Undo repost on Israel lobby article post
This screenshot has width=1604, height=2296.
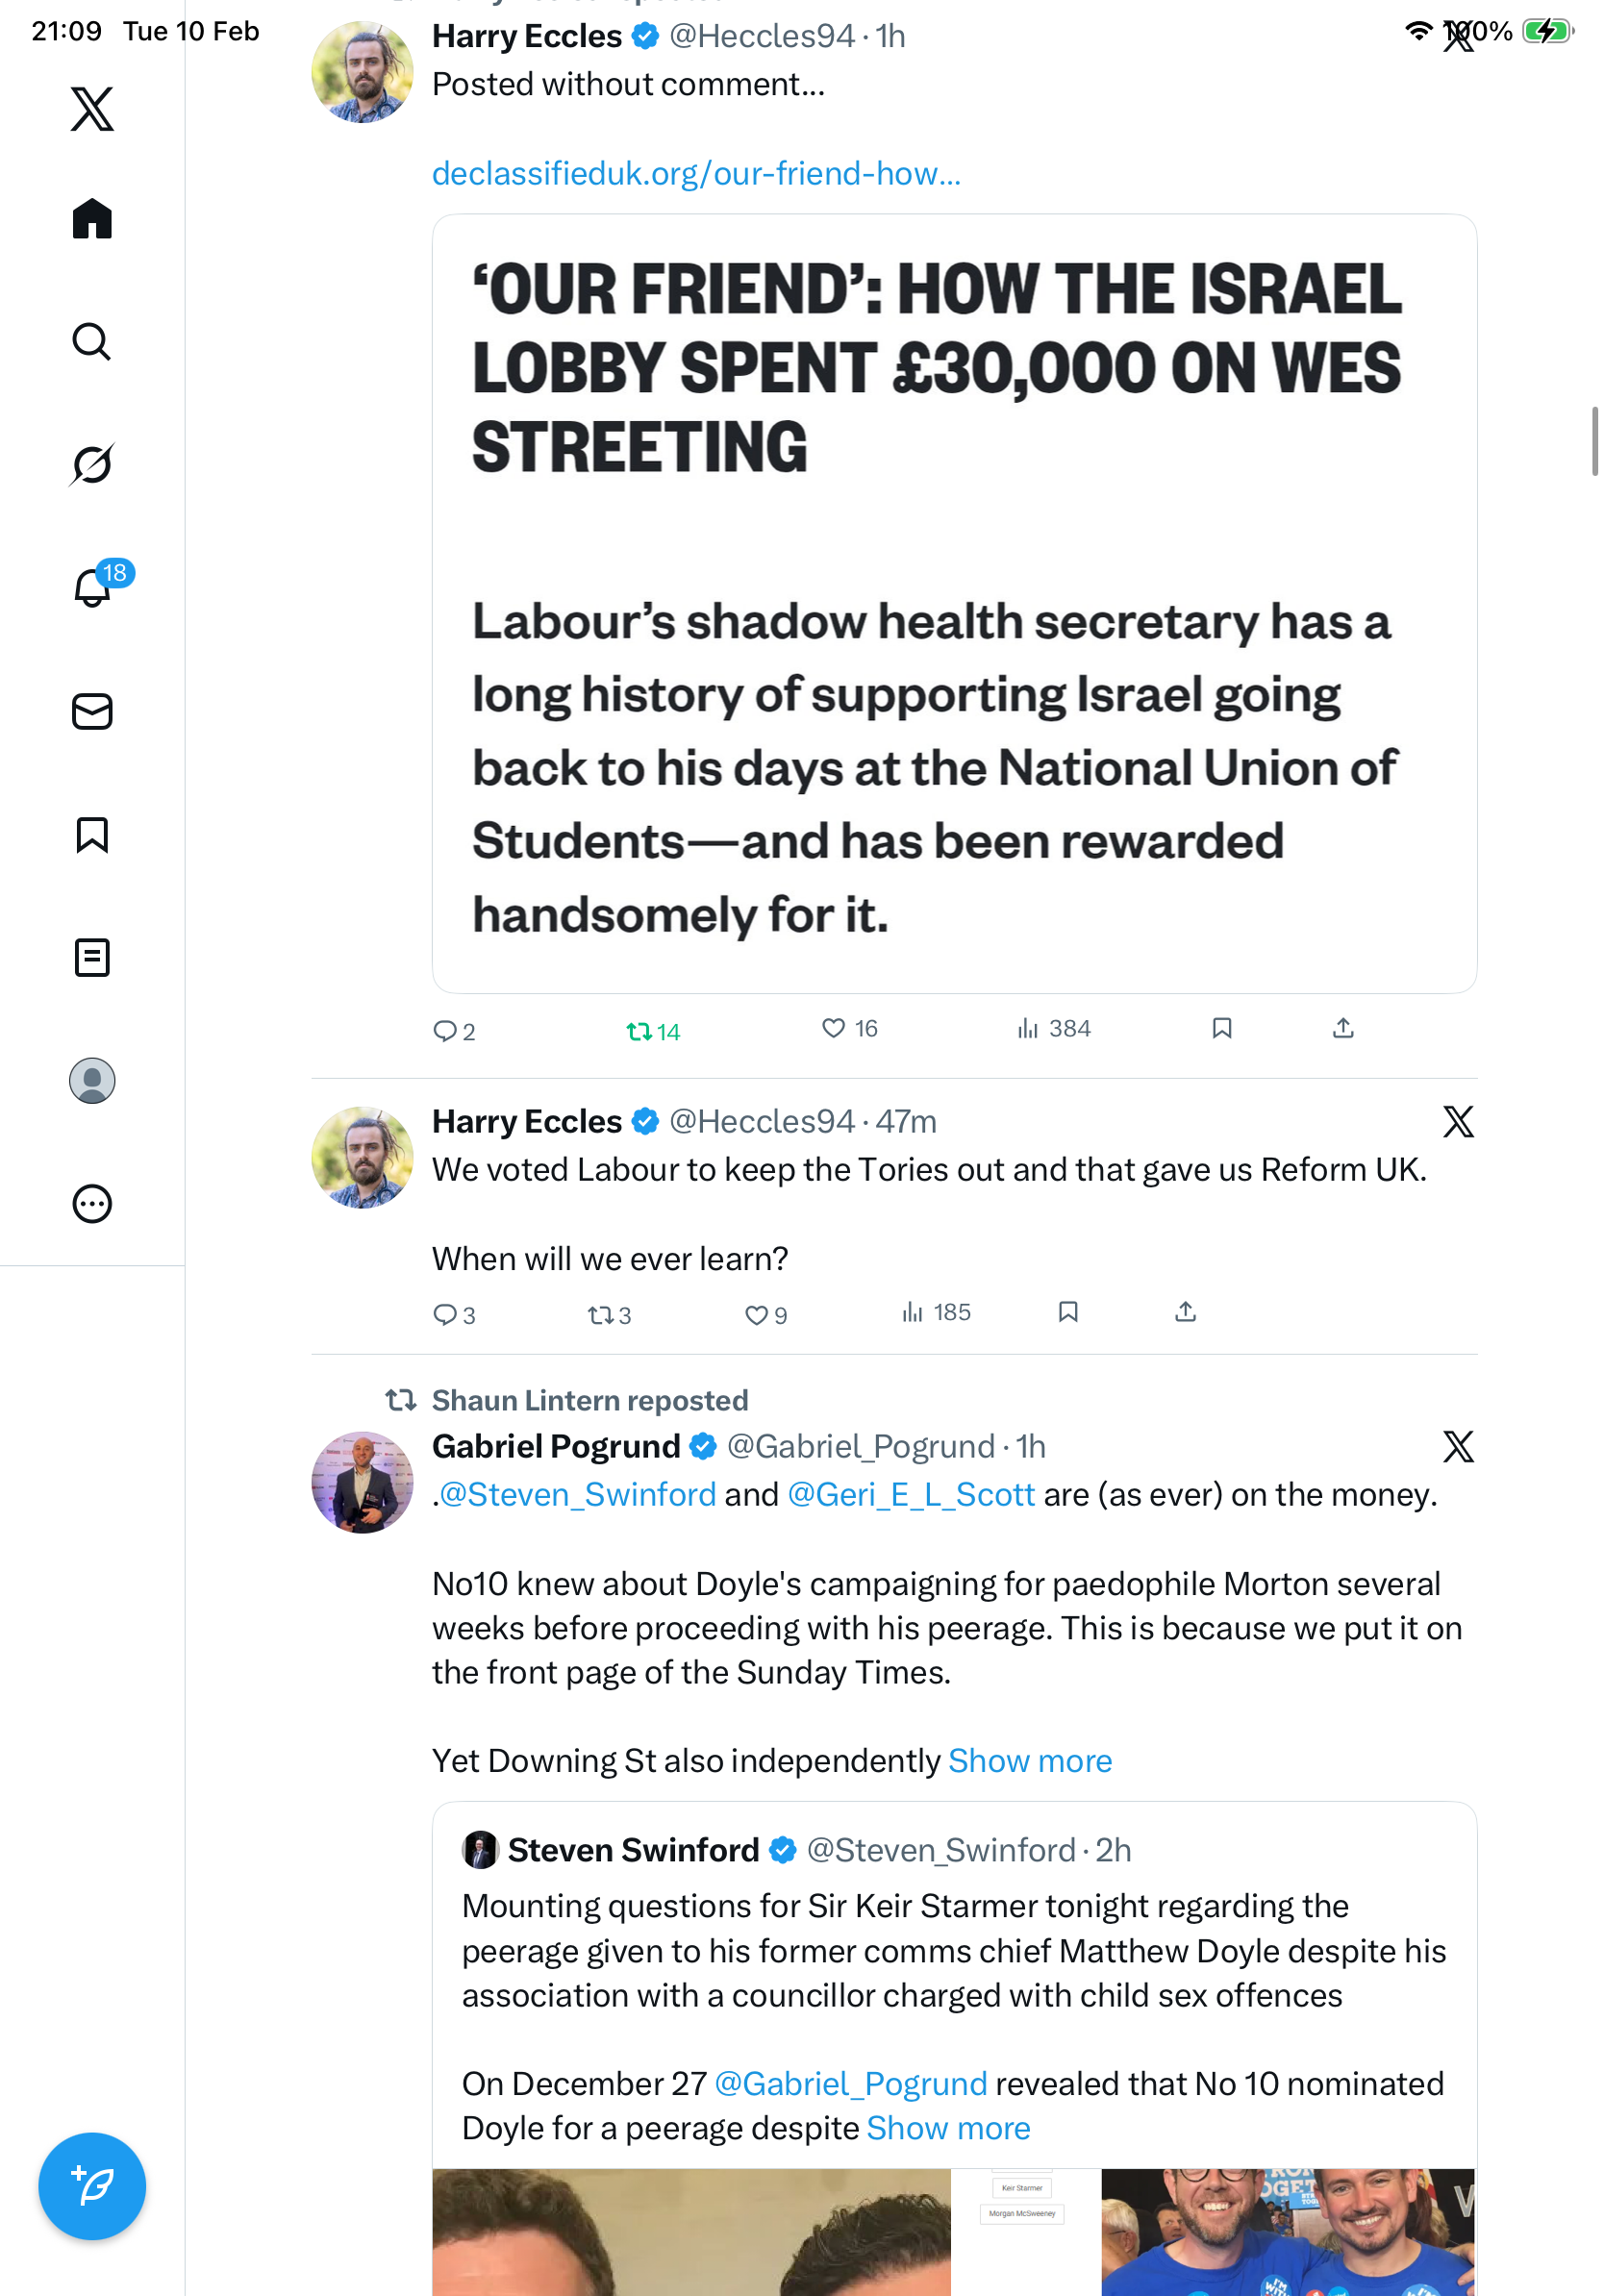(652, 1031)
